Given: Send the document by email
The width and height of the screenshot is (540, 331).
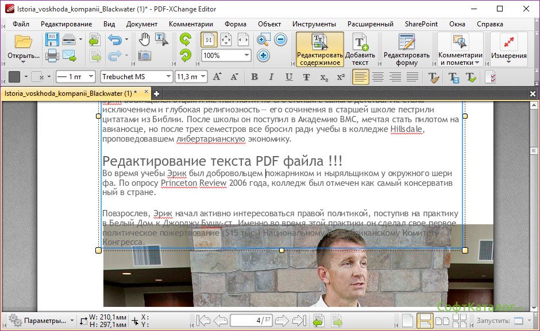Looking at the screenshot, I should pyautogui.click(x=69, y=56).
